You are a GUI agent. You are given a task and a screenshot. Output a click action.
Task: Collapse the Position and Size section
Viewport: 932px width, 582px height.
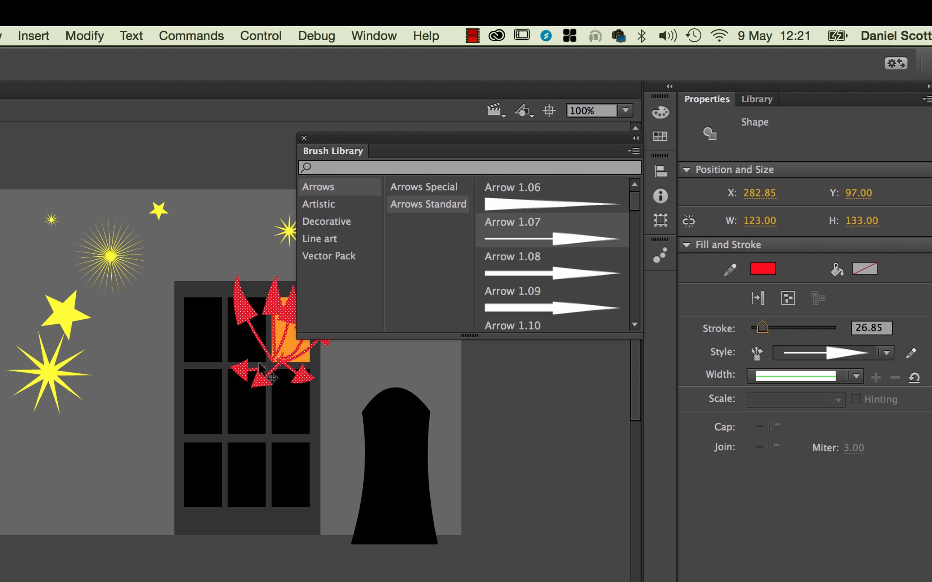[x=686, y=170]
